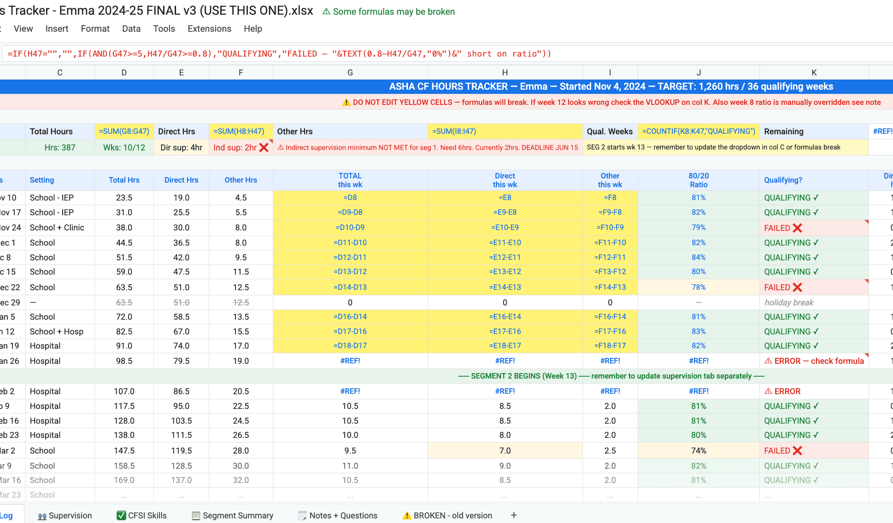Open the Insert menu
The image size is (893, 523).
tap(57, 29)
